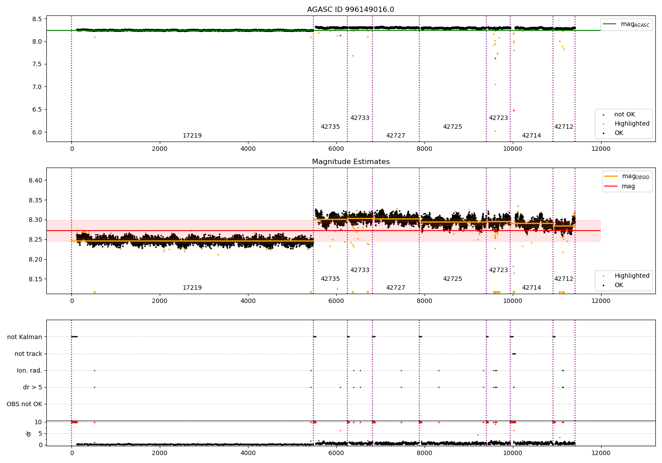Click OBSID label 42714 in top plot
Screen dimensions: 662x463
click(x=531, y=136)
